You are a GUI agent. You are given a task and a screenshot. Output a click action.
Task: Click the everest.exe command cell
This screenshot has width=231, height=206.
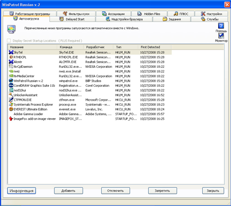[67, 109]
